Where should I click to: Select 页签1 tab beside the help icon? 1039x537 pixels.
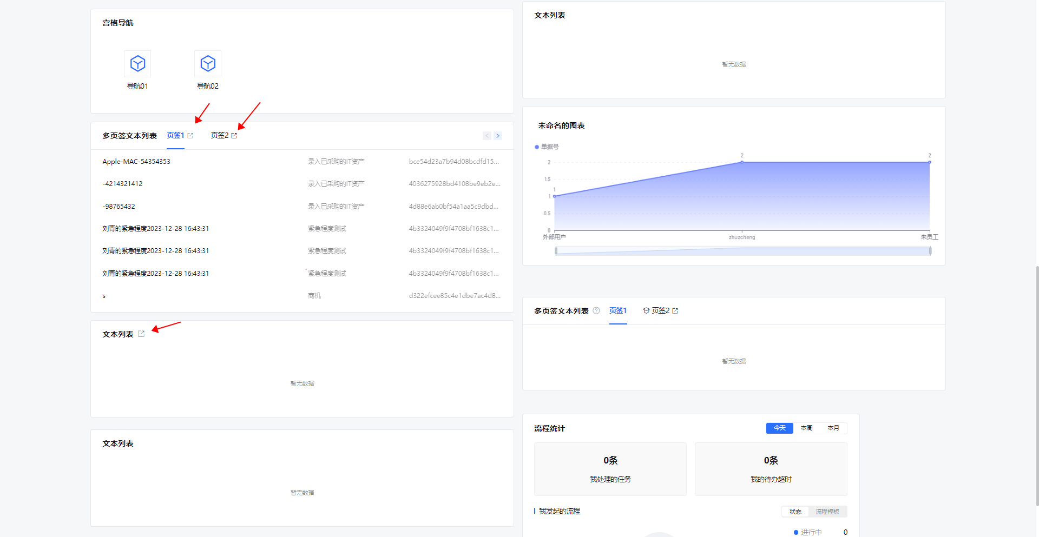[618, 310]
